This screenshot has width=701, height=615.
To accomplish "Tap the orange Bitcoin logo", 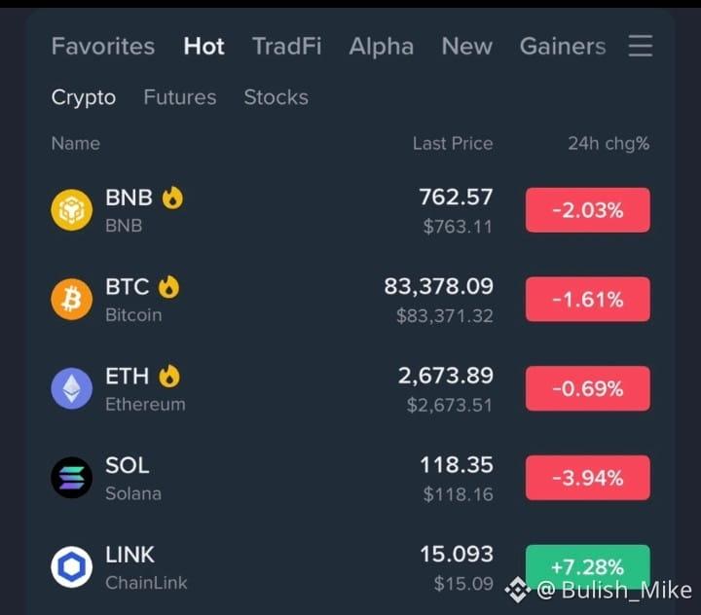I will (71, 299).
